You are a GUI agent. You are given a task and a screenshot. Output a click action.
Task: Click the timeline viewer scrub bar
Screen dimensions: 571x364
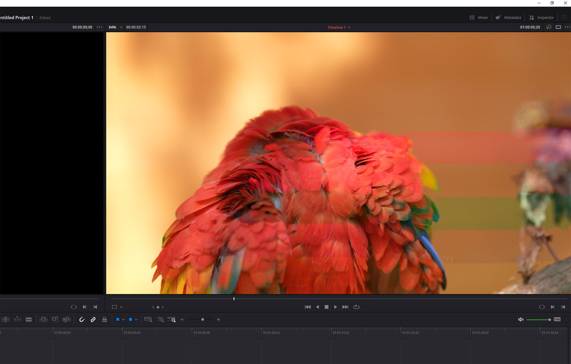click(338, 299)
